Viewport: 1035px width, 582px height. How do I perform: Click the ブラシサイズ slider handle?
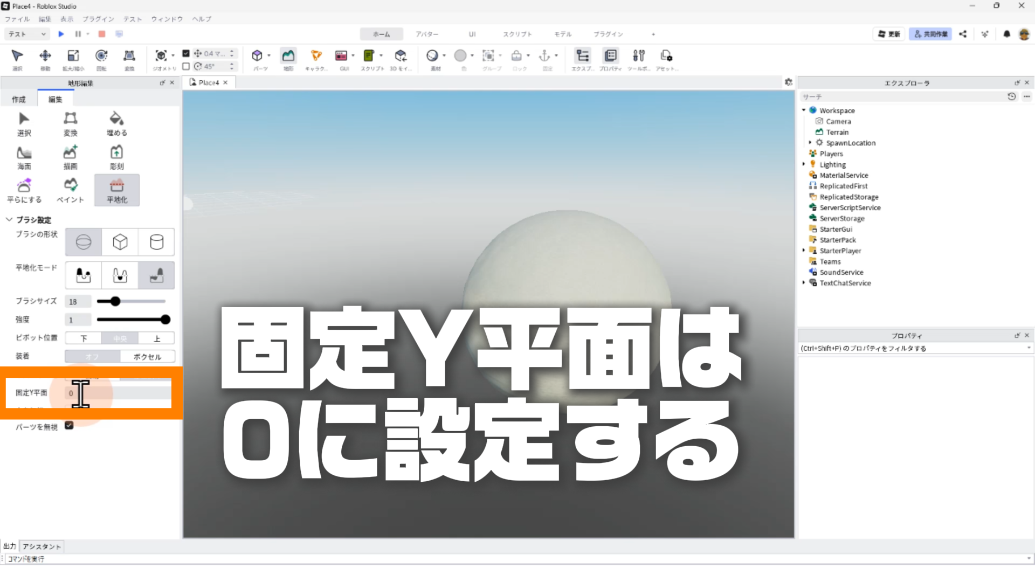coord(115,301)
